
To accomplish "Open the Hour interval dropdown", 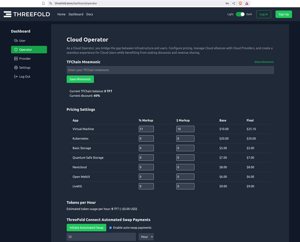I will pos(146,237).
